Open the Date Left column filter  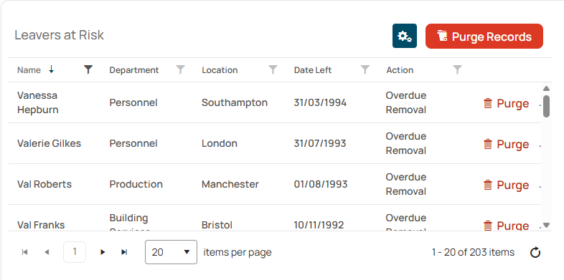click(365, 69)
